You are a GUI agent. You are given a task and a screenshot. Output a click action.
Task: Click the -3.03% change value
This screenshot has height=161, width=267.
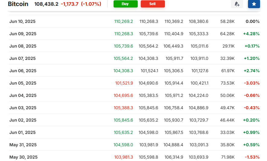point(252,83)
